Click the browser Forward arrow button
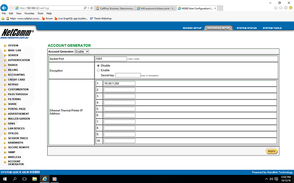Screen dimensions: 294x183 pyautogui.click(x=11, y=8)
